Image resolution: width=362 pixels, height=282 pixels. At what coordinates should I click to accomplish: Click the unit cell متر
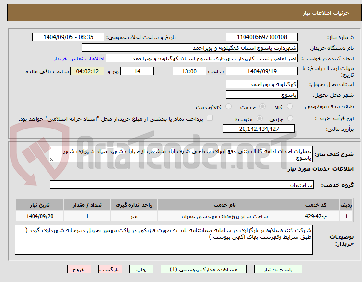pyautogui.click(x=134, y=216)
